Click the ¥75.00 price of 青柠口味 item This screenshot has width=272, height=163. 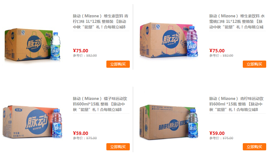[80, 51]
